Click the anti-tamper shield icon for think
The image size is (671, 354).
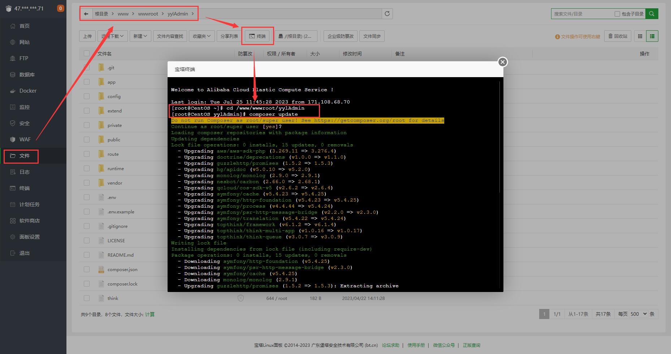(241, 298)
